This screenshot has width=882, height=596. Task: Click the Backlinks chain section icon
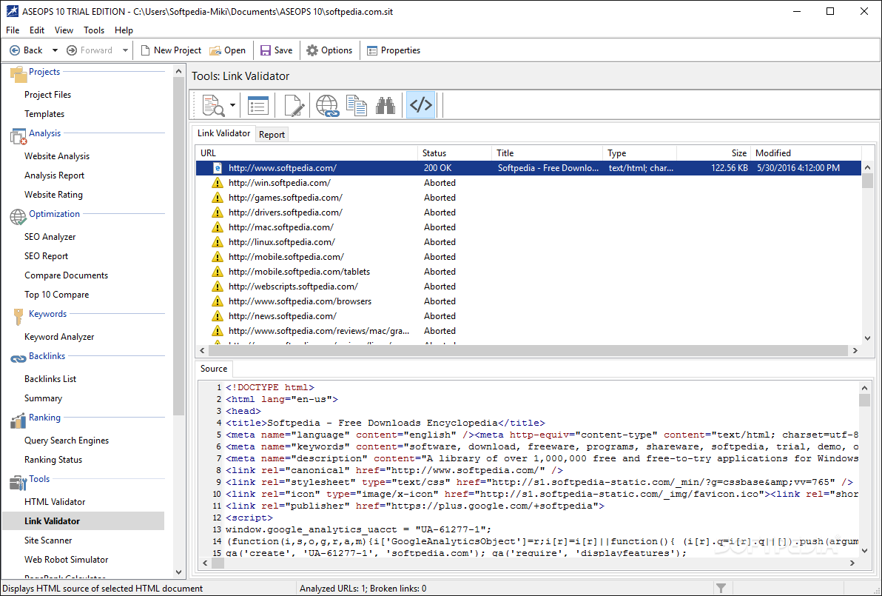tap(18, 358)
